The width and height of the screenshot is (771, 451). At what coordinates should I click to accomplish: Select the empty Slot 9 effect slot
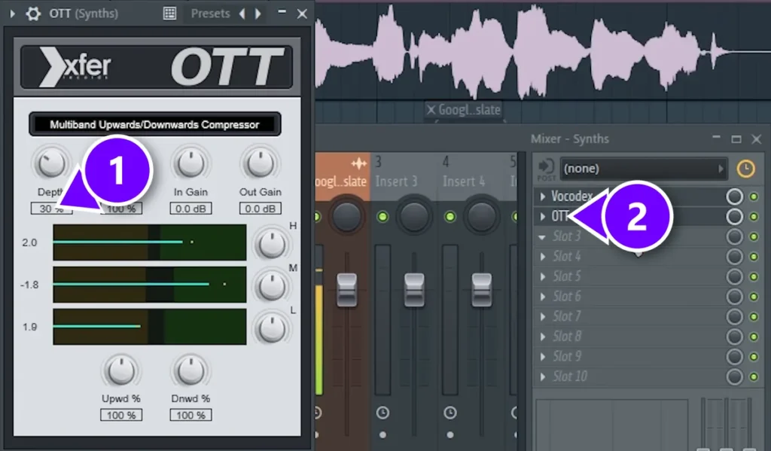pyautogui.click(x=630, y=357)
